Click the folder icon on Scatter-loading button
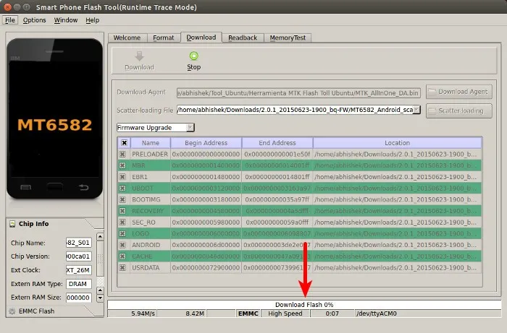507x333 pixels. (432, 111)
